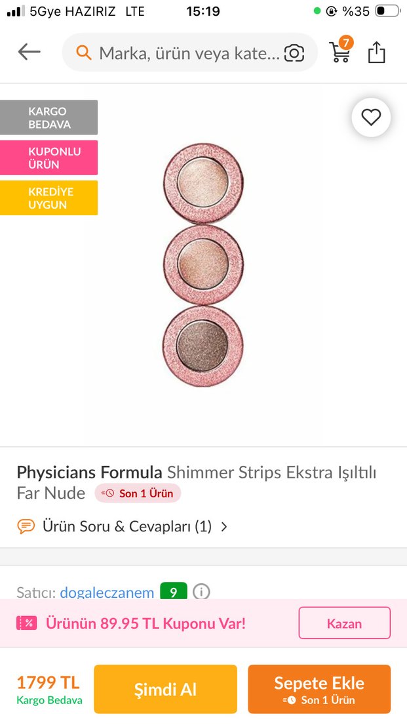407x725 pixels.
Task: Tap the question and answer chat icon
Action: [26, 526]
